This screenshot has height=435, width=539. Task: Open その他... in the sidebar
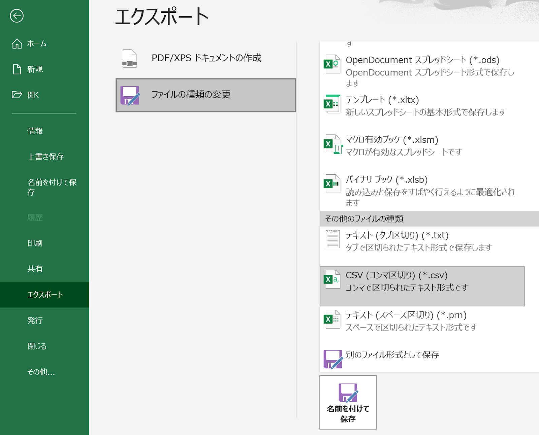[44, 372]
